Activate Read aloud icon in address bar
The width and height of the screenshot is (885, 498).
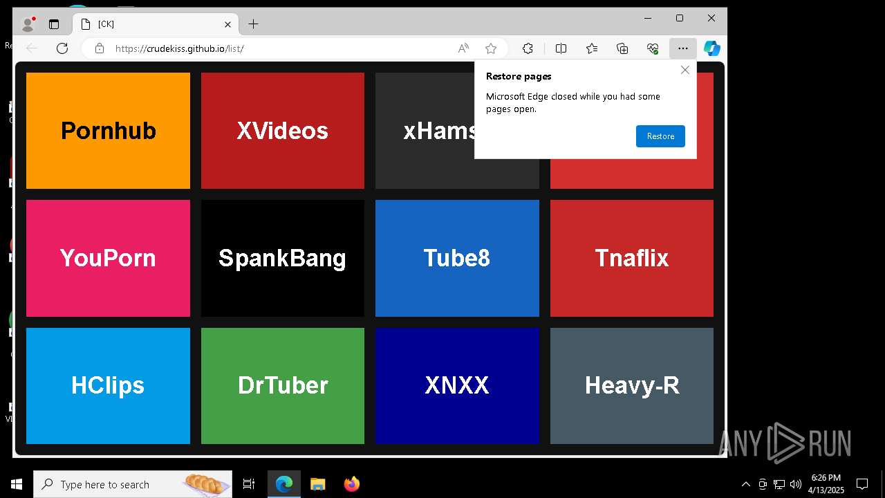point(463,48)
